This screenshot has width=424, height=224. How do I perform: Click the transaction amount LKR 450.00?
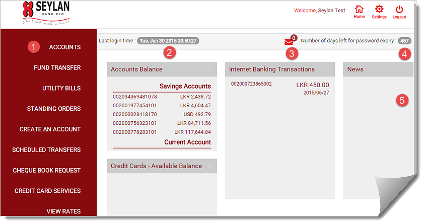click(x=313, y=85)
